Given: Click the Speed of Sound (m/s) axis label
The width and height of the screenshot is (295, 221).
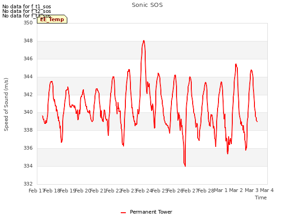Looking at the screenshot, I should (6, 105).
